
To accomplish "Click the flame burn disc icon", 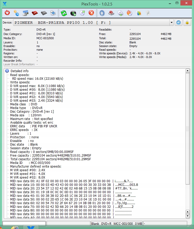I will pos(129,13).
